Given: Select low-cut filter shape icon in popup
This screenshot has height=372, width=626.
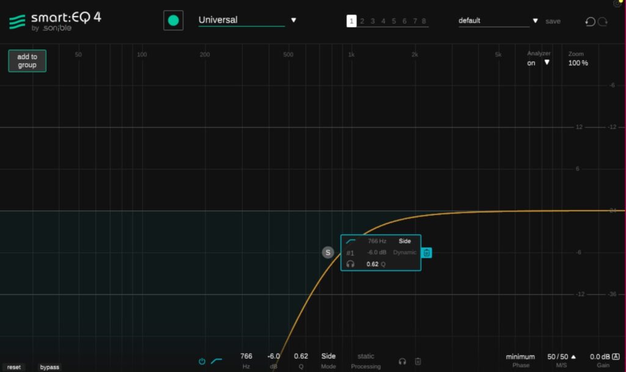Looking at the screenshot, I should pyautogui.click(x=351, y=241).
